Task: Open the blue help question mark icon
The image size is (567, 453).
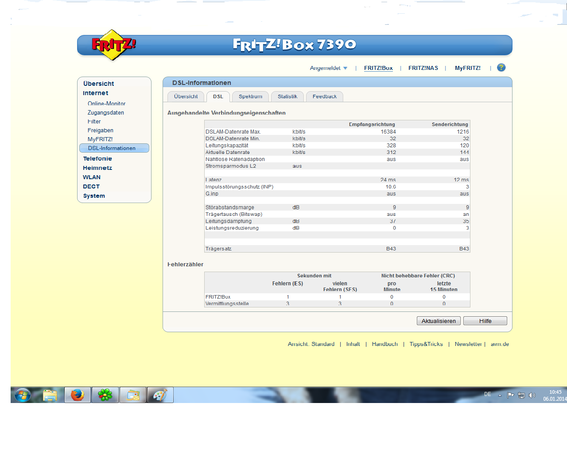Action: 501,68
